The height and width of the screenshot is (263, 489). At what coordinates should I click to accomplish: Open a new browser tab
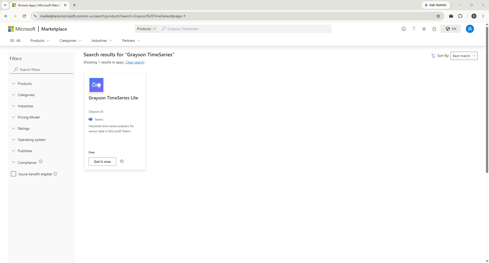[74, 5]
